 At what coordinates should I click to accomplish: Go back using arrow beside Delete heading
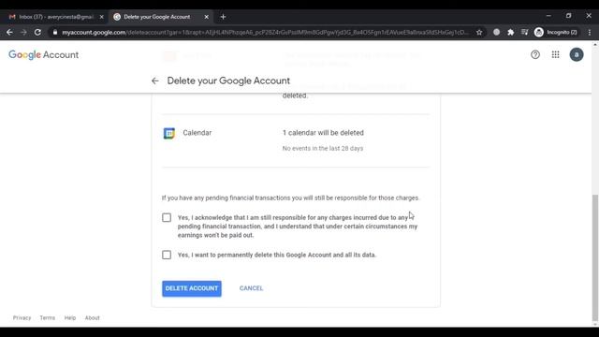click(x=154, y=81)
